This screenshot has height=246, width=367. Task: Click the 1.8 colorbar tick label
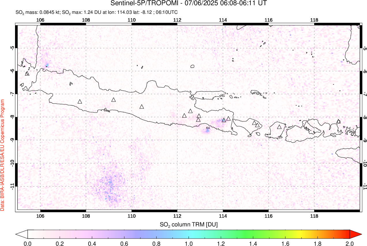[x=318, y=243]
